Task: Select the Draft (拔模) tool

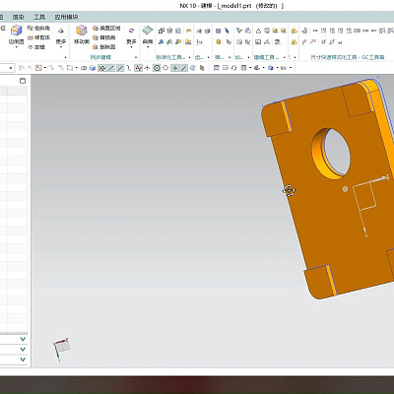Action: pyautogui.click(x=36, y=47)
